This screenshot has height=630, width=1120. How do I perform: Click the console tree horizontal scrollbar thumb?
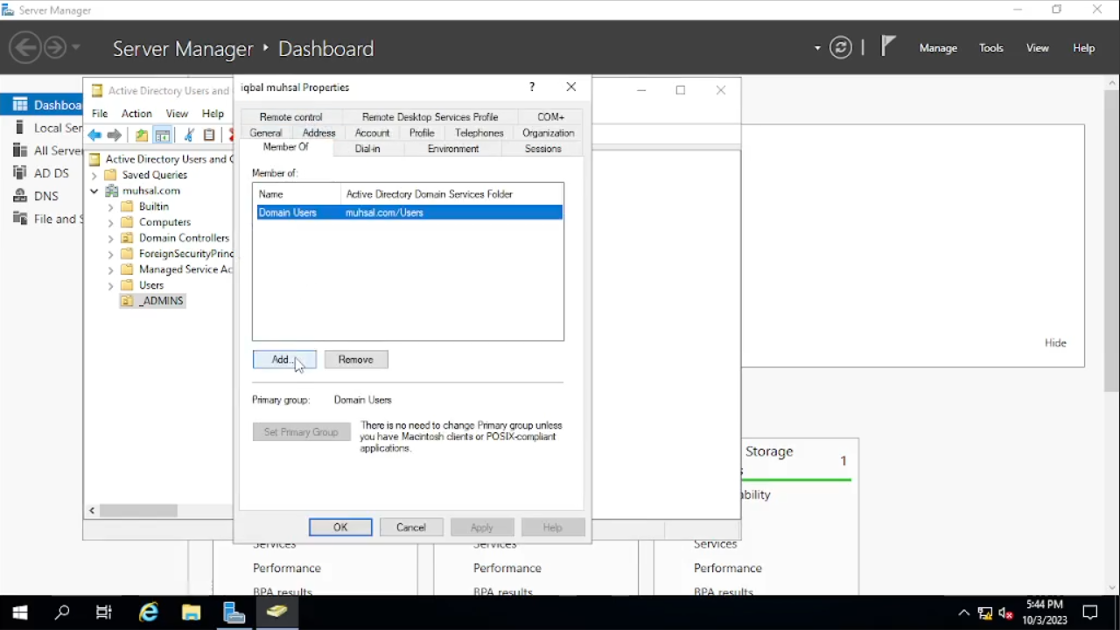[138, 510]
